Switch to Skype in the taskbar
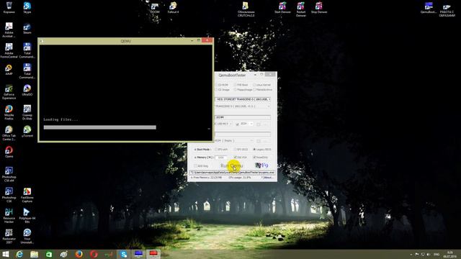The width and height of the screenshot is (461, 259). [124, 254]
